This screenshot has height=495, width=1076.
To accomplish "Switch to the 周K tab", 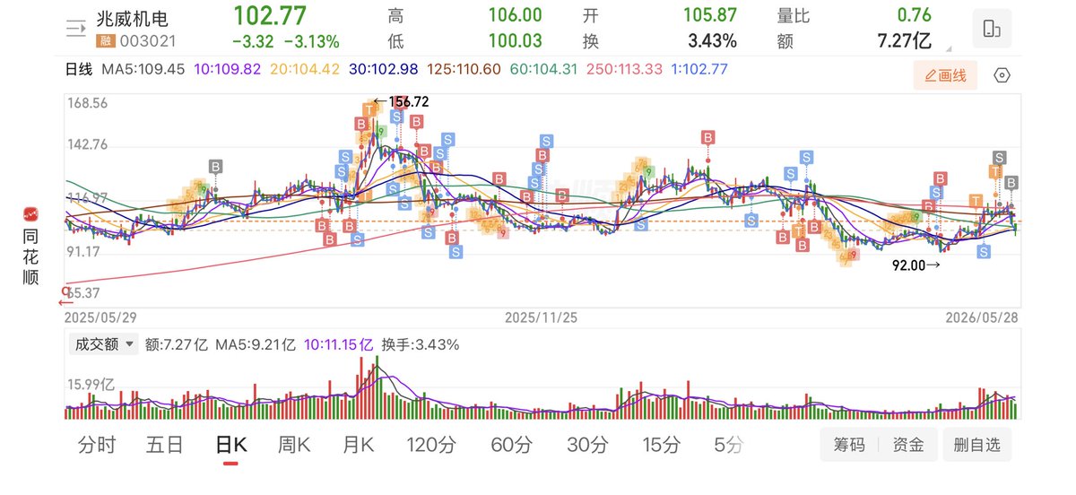I will point(294,444).
